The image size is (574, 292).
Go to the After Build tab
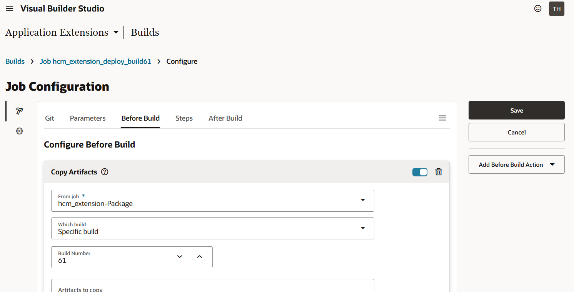tap(225, 118)
